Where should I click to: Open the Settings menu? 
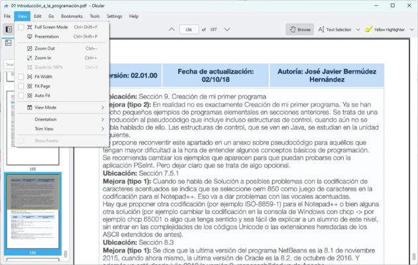(x=115, y=17)
